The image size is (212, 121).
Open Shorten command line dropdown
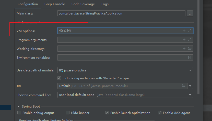pyautogui.click(x=190, y=95)
